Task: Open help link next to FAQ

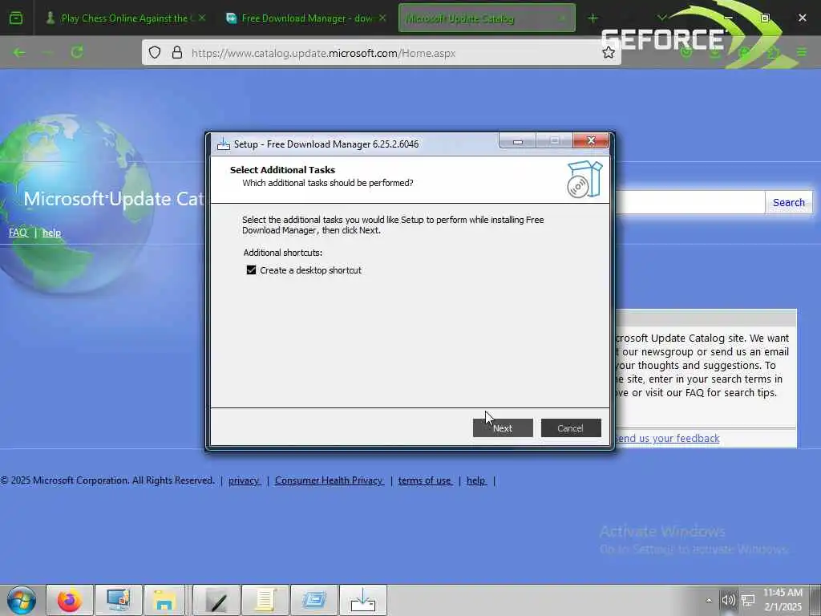Action: coord(51,233)
